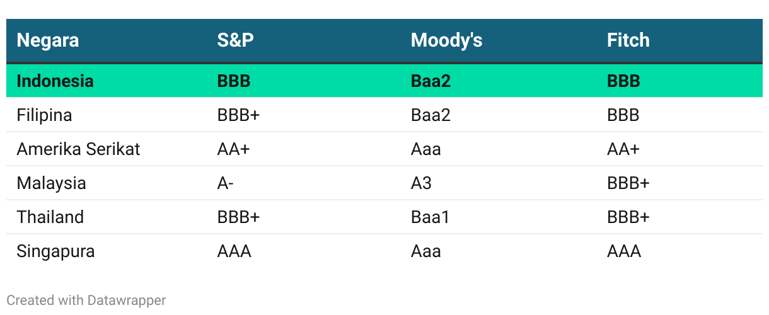The image size is (769, 315).
Task: Select Singapura's Aaa Moody's rating
Action: click(x=425, y=251)
